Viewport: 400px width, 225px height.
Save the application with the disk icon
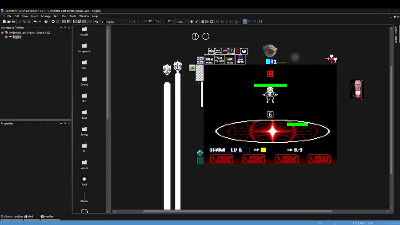click(13, 22)
